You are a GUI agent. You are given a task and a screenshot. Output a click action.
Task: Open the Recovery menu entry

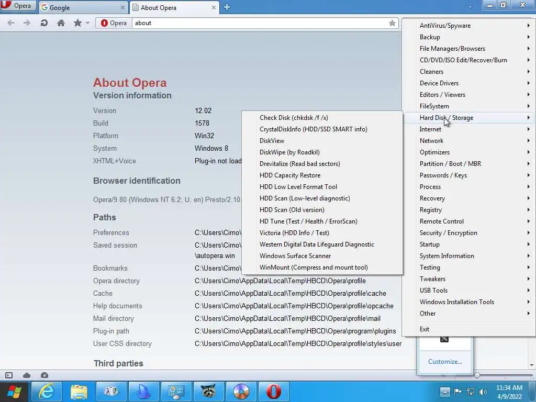pos(467,198)
